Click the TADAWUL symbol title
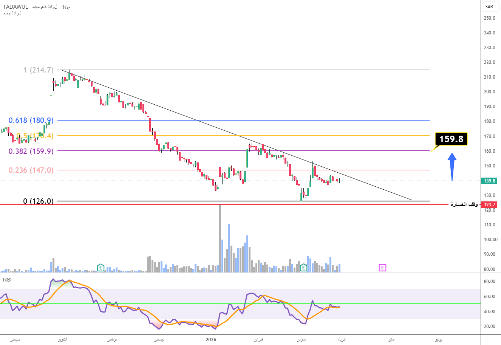The height and width of the screenshot is (345, 501). pyautogui.click(x=15, y=7)
